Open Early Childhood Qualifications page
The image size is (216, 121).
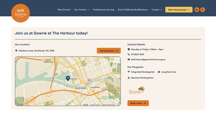tap(133, 10)
